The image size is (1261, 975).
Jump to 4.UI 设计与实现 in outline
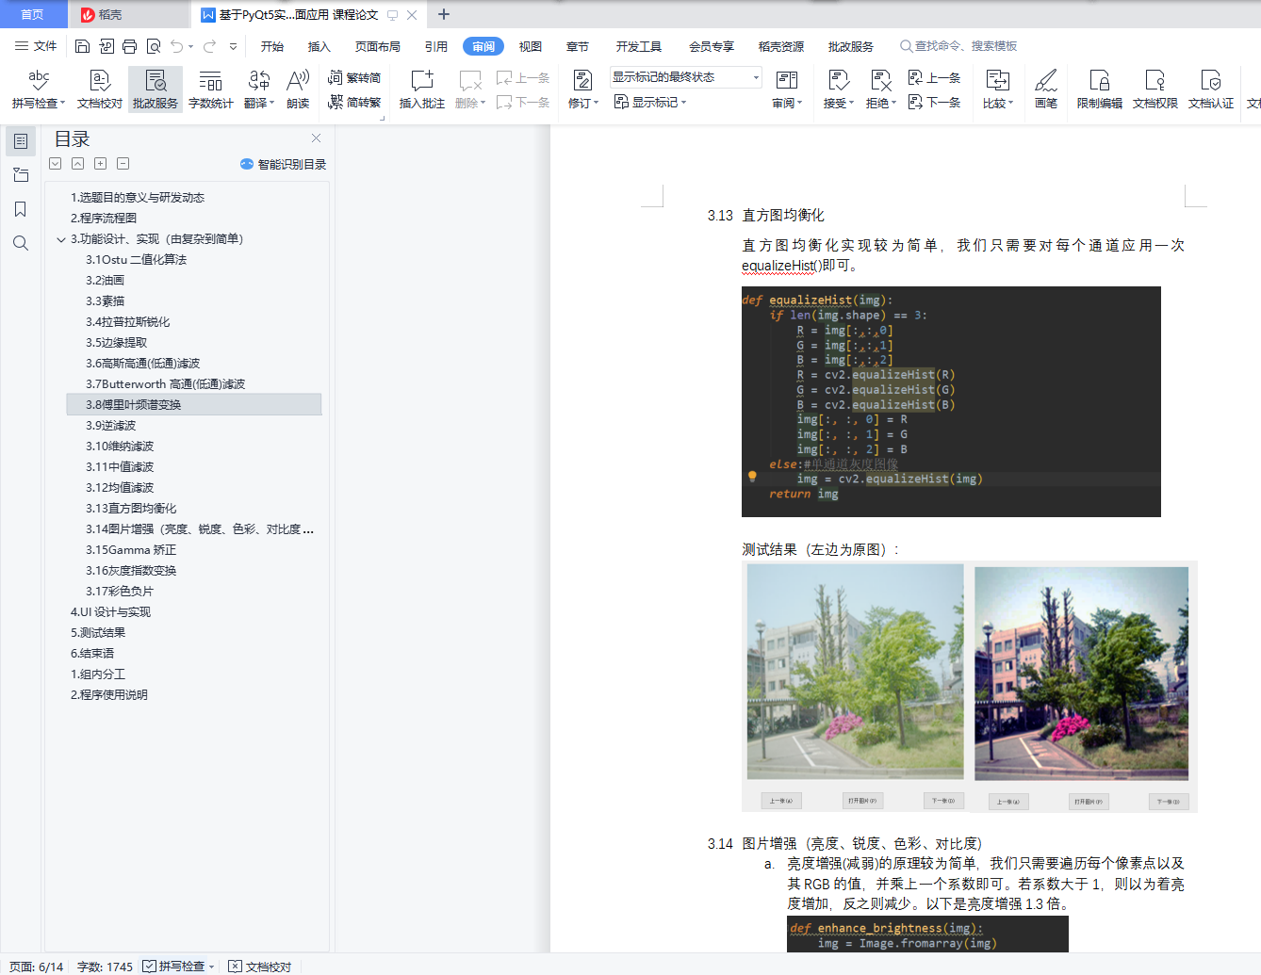[110, 612]
